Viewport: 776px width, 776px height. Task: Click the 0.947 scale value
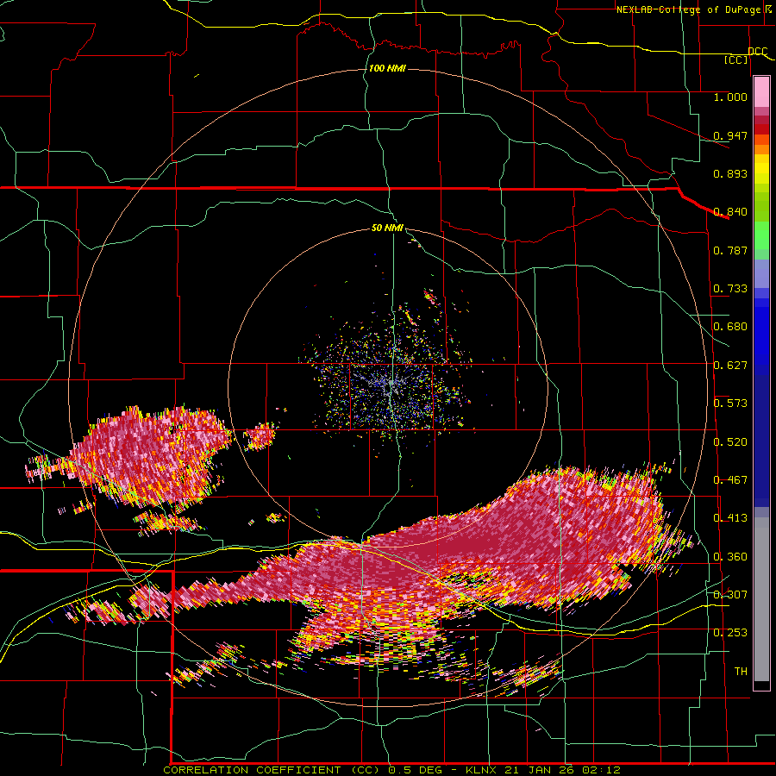point(730,135)
